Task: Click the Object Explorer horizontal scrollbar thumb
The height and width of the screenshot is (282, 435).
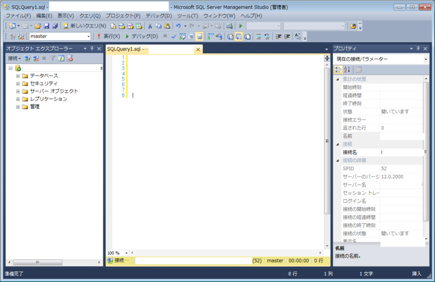Action: point(38,262)
